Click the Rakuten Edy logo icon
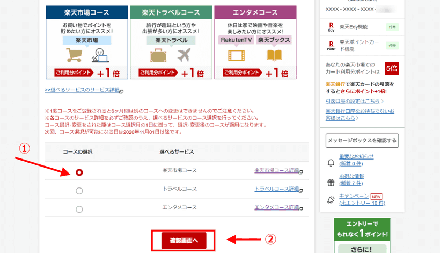The image size is (440, 253). [x=331, y=27]
